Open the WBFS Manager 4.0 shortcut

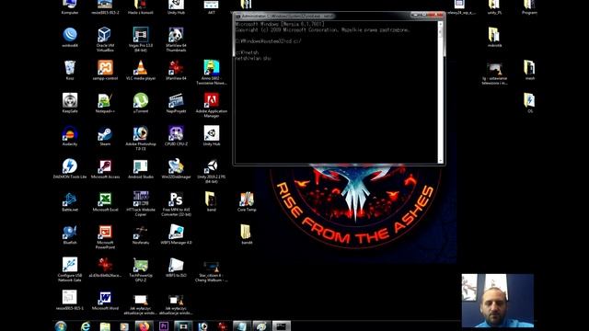click(x=176, y=234)
